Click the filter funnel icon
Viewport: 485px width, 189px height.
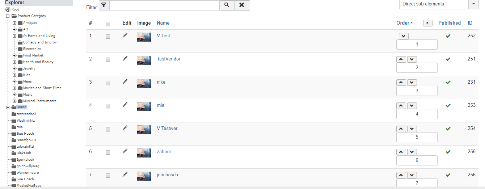click(x=104, y=5)
